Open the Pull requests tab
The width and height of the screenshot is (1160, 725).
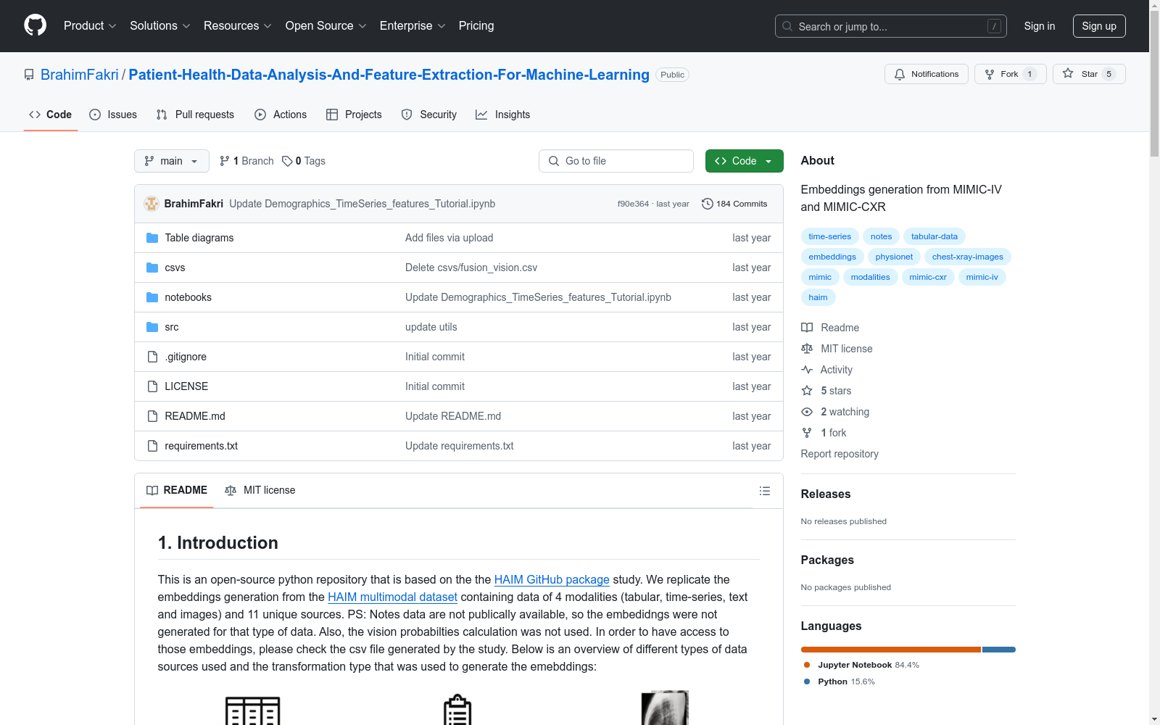[x=195, y=115]
